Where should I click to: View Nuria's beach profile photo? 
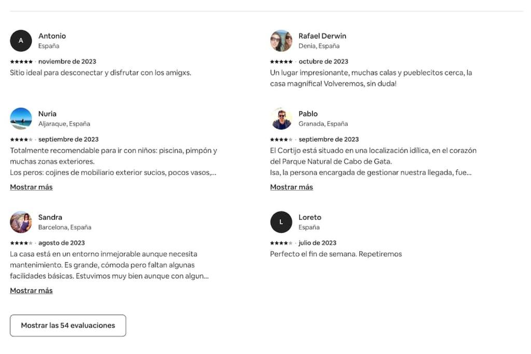[x=21, y=119]
